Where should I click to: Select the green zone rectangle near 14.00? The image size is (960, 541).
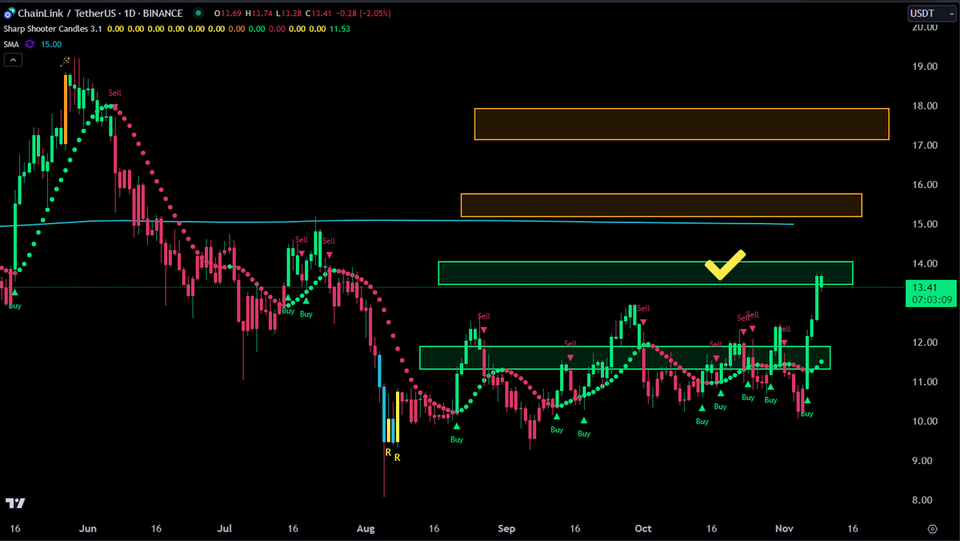[646, 273]
